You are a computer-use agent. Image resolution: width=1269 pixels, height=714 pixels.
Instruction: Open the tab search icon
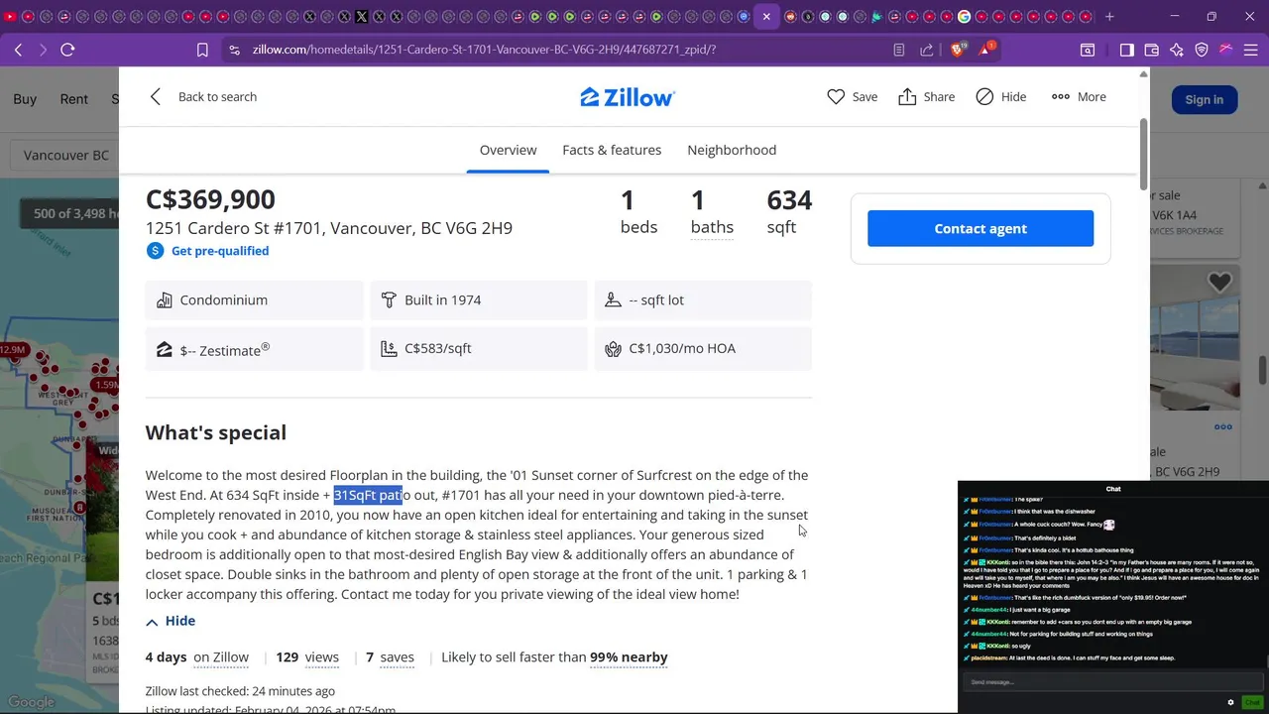(1088, 50)
